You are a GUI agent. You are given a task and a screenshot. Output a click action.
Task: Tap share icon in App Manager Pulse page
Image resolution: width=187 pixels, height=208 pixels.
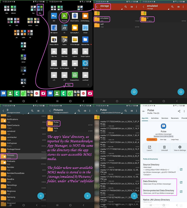pyautogui.click(x=179, y=111)
